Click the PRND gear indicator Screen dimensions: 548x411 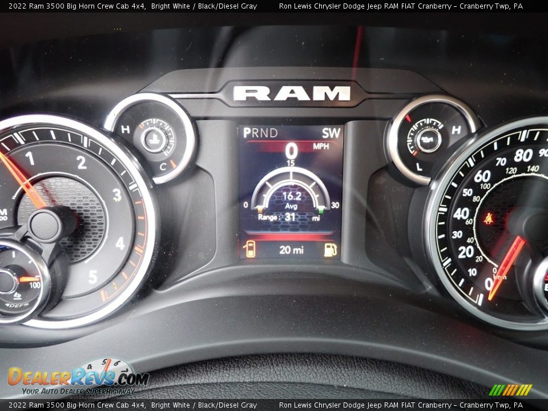[x=260, y=133]
